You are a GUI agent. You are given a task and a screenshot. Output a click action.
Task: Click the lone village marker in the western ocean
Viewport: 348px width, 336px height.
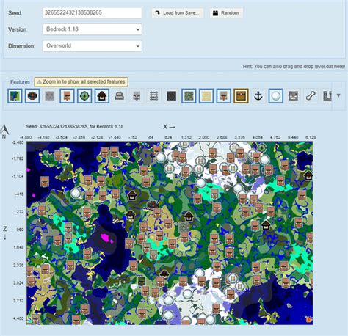click(x=44, y=181)
